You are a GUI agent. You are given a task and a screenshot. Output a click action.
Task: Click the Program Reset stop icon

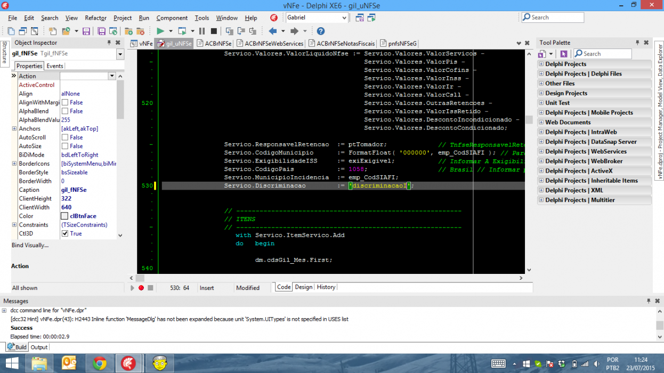point(214,31)
